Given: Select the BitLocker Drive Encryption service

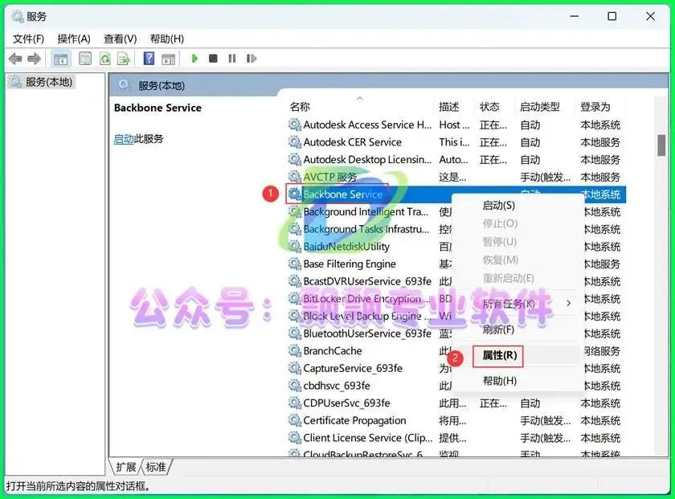Looking at the screenshot, I should [x=366, y=298].
